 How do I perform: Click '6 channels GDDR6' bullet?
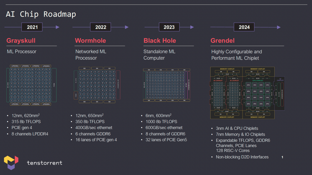[x=90, y=134]
